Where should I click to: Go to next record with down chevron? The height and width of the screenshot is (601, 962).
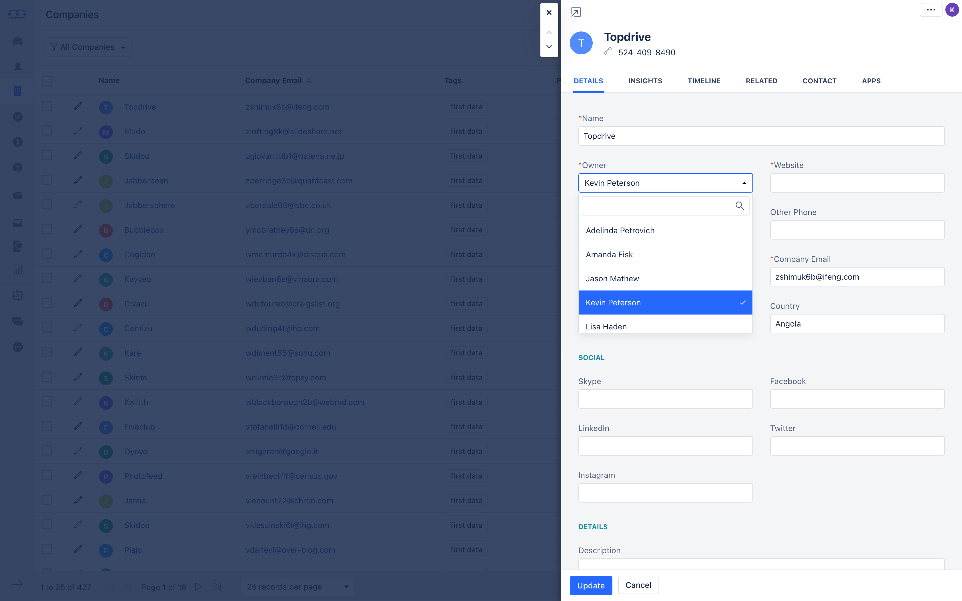(549, 46)
